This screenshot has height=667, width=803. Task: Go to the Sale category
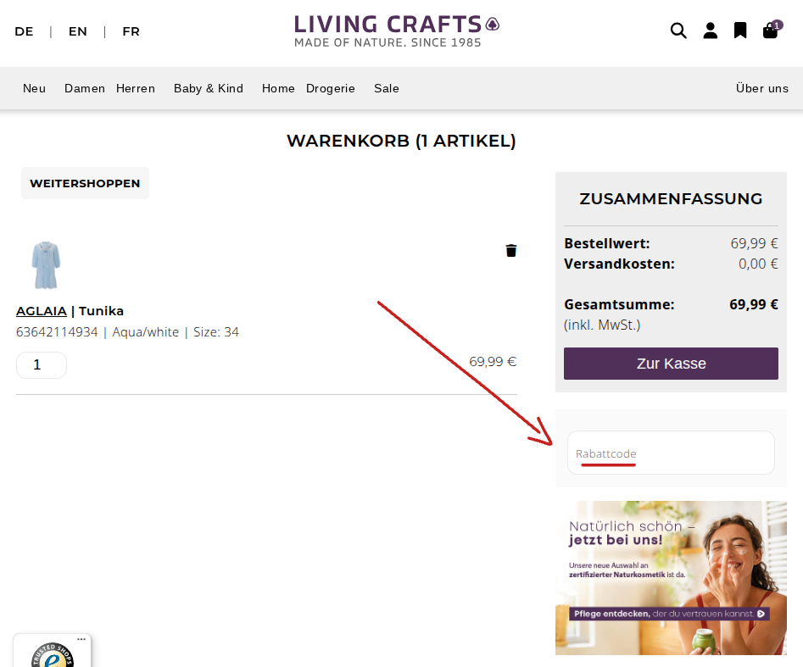point(387,88)
